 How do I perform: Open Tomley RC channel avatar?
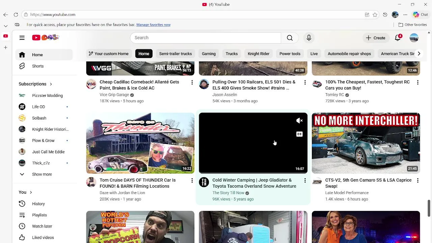tap(317, 84)
